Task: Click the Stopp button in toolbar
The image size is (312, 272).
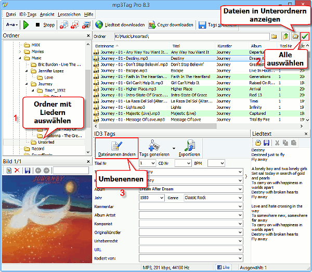Action: coord(45,25)
